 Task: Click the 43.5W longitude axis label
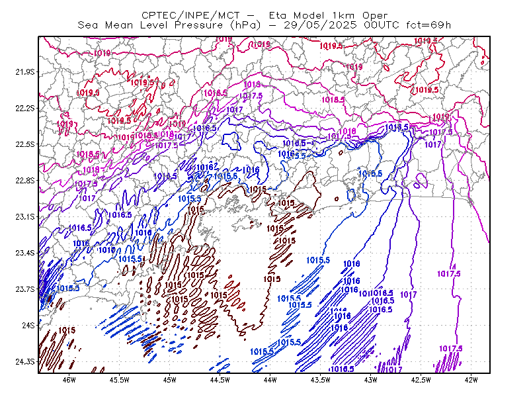[x=320, y=380]
